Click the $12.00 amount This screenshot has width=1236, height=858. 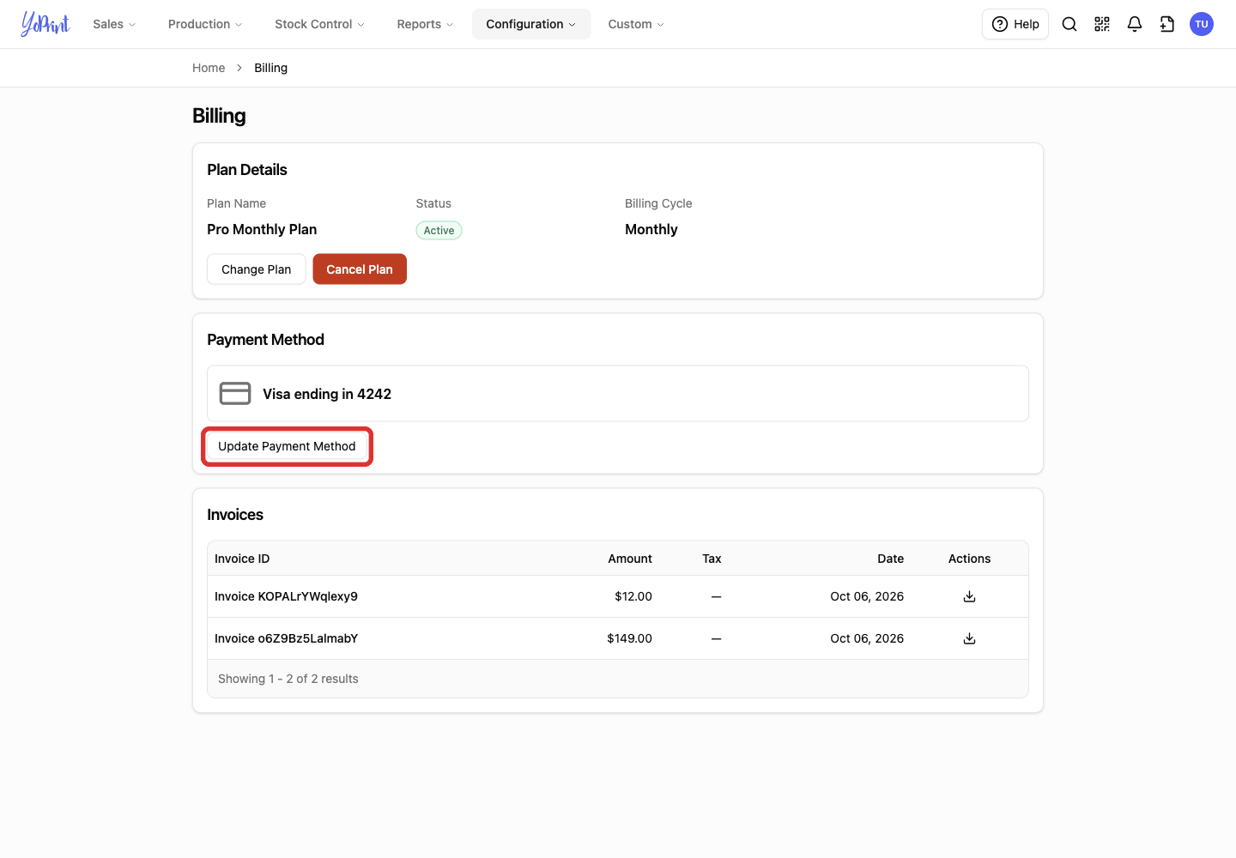click(x=633, y=596)
